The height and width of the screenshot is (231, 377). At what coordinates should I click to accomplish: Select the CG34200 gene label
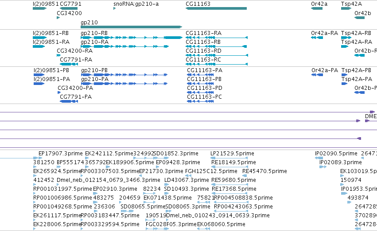(x=69, y=13)
